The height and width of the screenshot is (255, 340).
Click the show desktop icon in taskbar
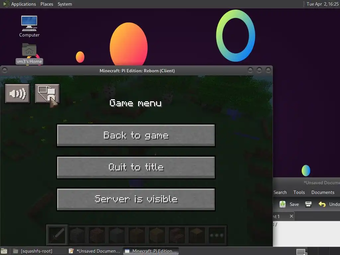pos(4,251)
